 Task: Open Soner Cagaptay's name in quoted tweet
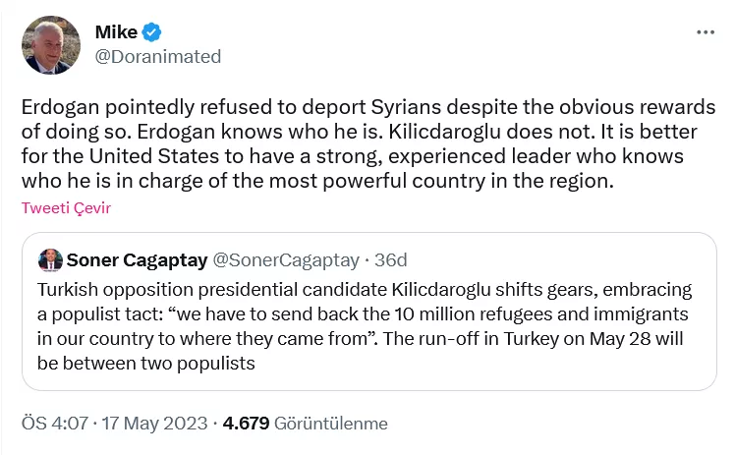click(x=137, y=260)
